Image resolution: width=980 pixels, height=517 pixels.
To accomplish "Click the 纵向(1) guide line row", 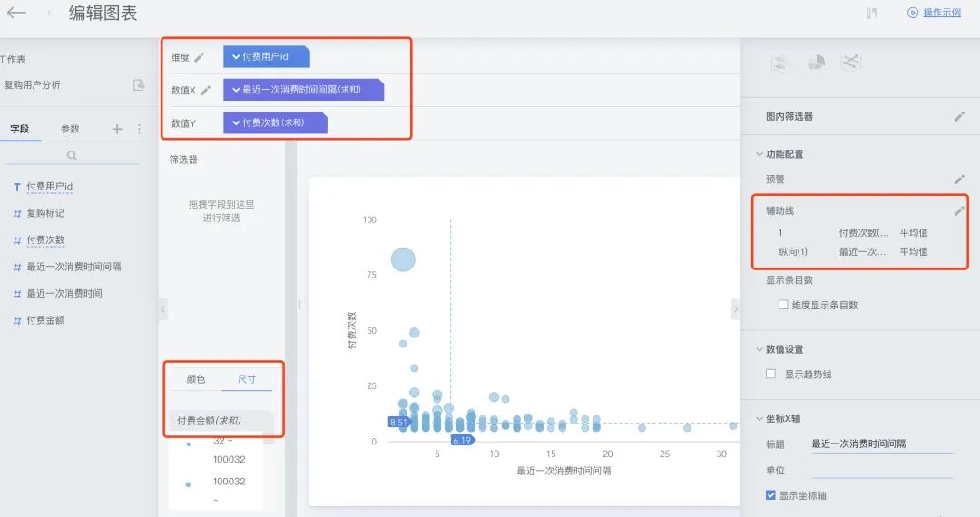I will click(853, 251).
